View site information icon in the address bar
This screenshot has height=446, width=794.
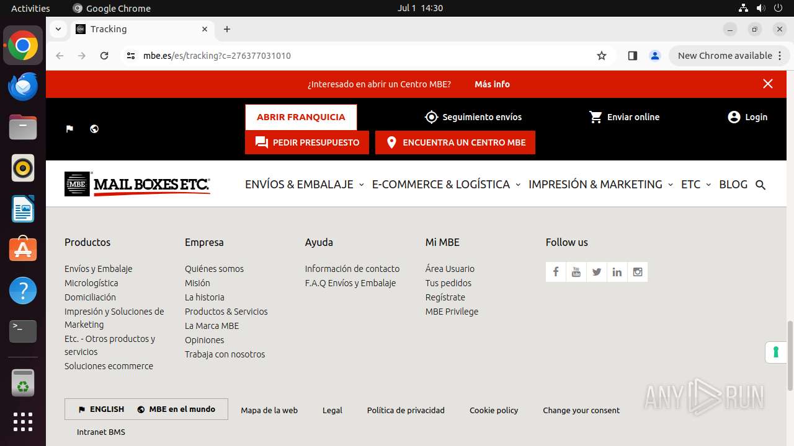click(x=130, y=56)
